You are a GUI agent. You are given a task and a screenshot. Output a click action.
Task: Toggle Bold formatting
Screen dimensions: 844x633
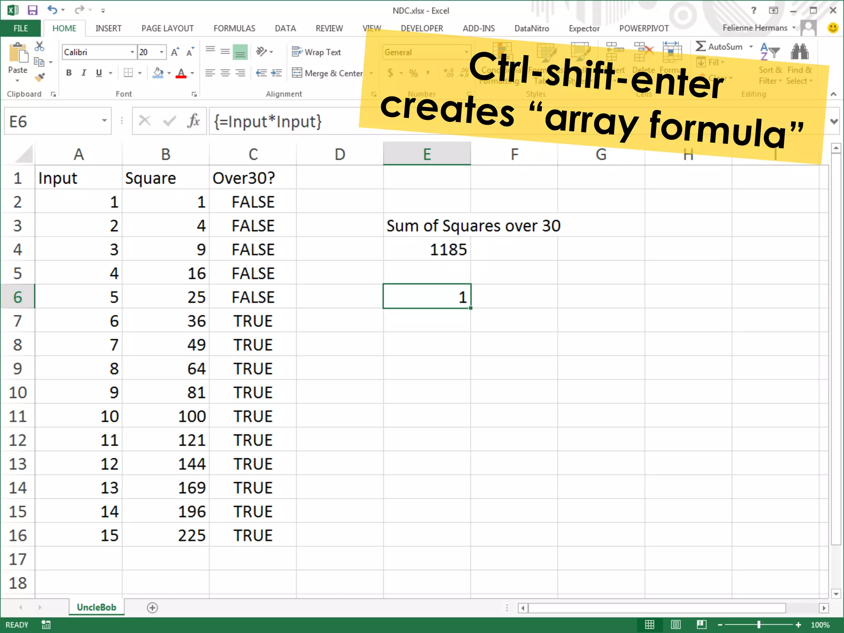69,73
